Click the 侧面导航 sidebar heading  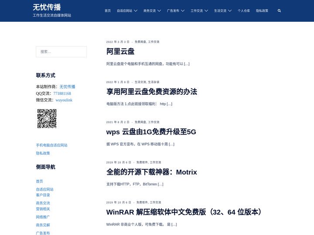click(x=46, y=167)
